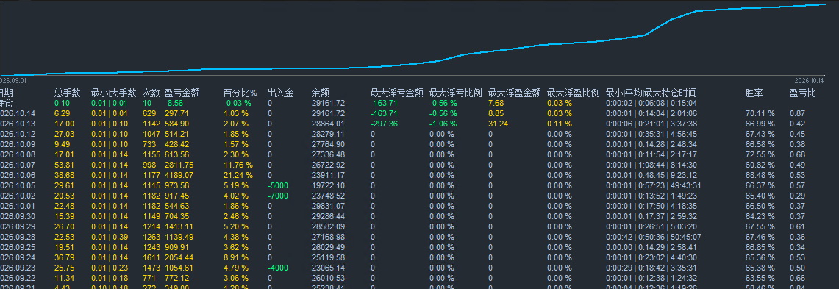The width and height of the screenshot is (839, 289).
Task: Click the 最大浮盈金额 column header
Action: pyautogui.click(x=515, y=93)
